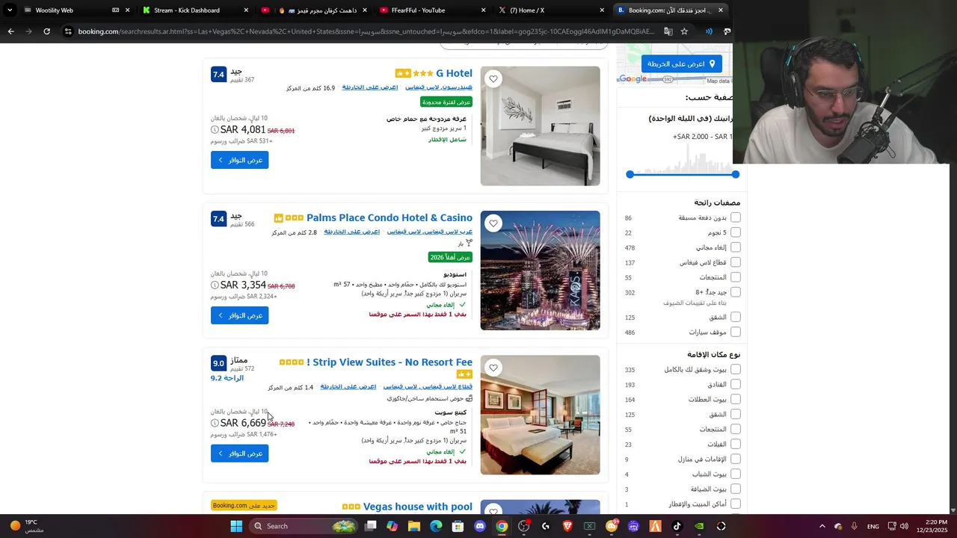Viewport: 957px width, 538px height.
Task: Open Discord from the taskbar
Action: click(480, 526)
